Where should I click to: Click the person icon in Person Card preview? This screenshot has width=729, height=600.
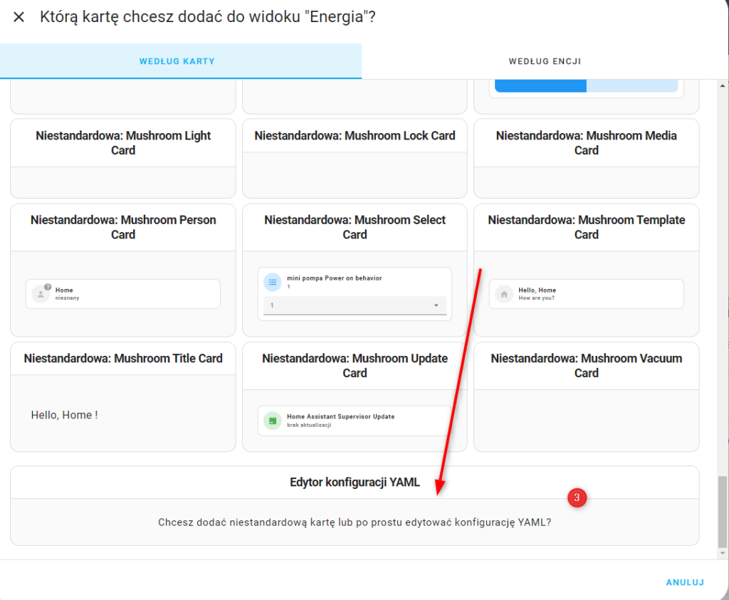41,294
